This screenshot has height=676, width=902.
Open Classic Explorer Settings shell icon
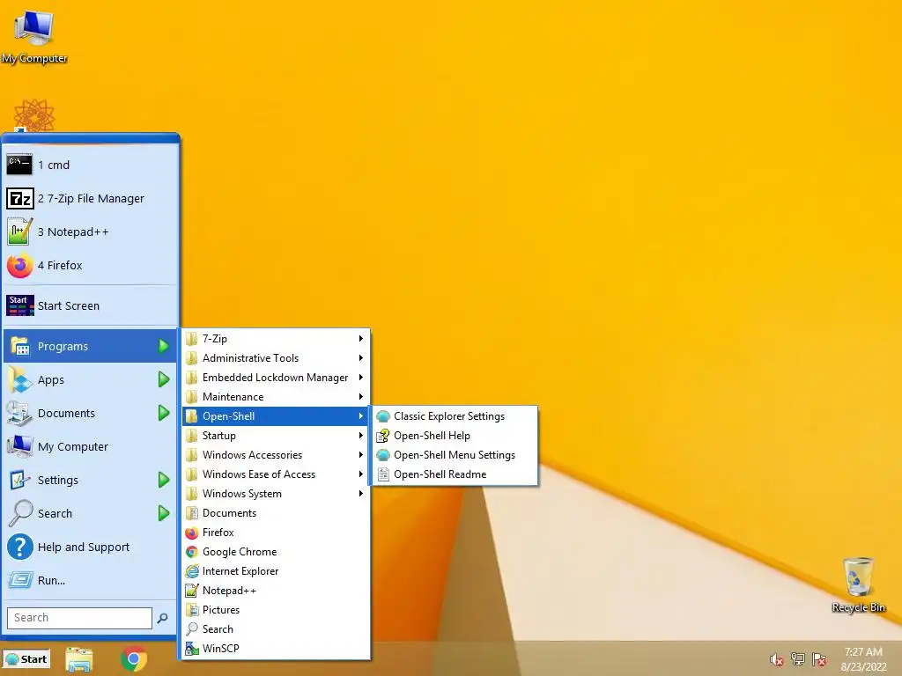pos(383,416)
